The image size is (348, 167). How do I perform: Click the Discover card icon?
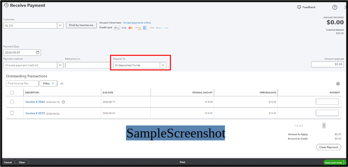coord(138,28)
